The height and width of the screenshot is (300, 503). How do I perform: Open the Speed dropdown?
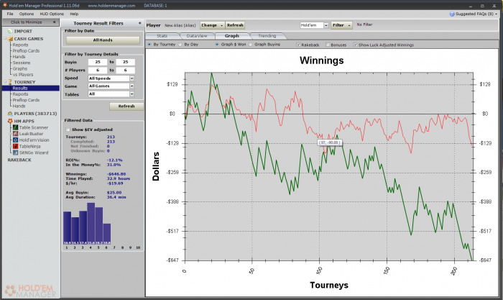point(131,78)
